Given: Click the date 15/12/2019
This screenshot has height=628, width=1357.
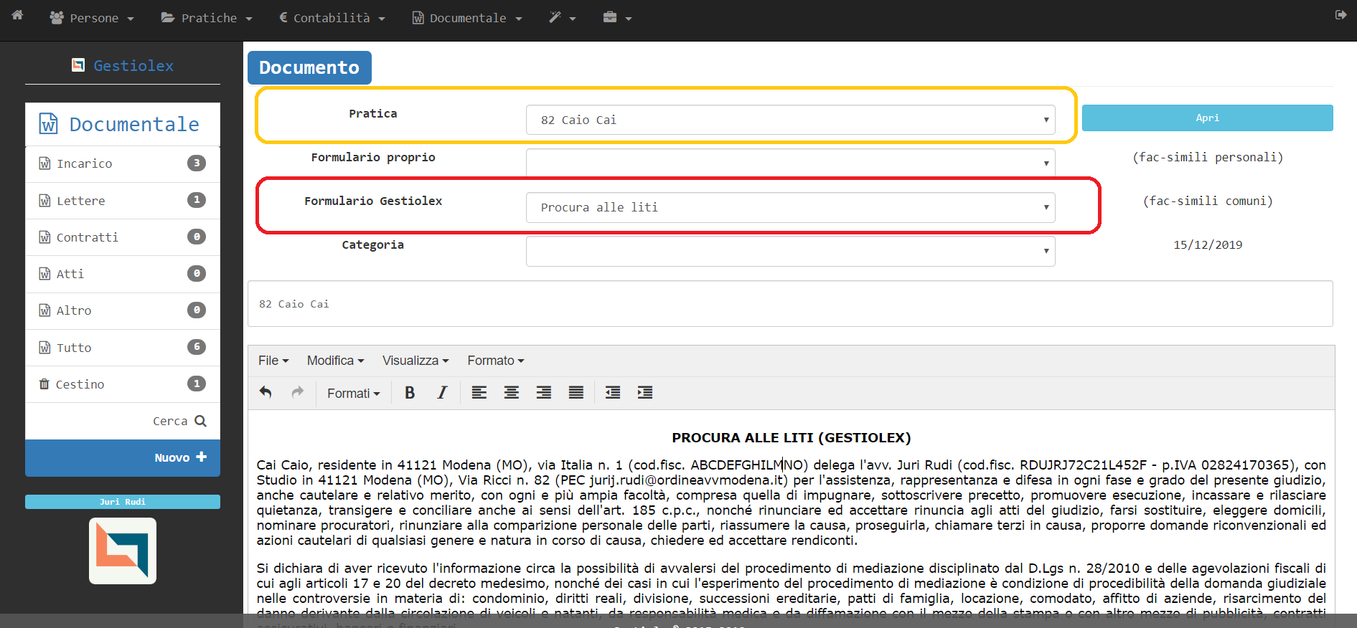Looking at the screenshot, I should click(1208, 244).
